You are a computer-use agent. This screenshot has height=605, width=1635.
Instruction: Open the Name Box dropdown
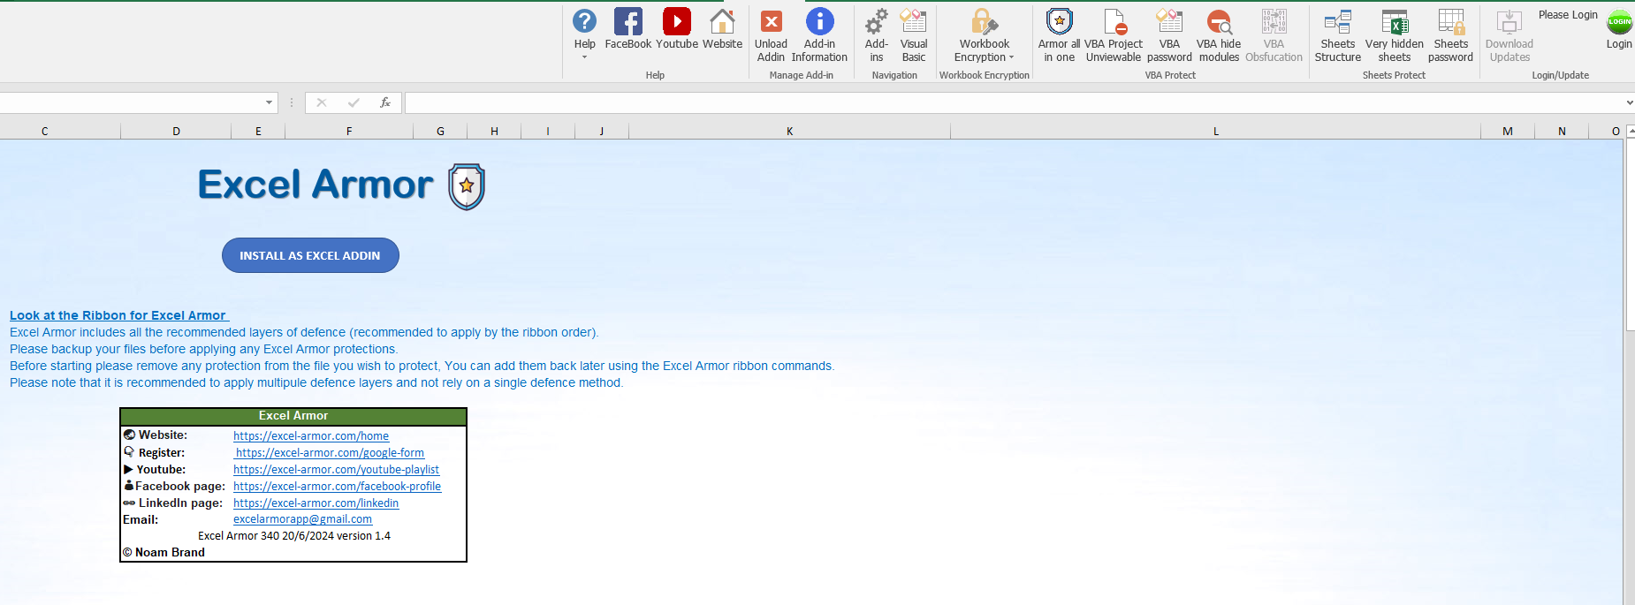click(269, 102)
